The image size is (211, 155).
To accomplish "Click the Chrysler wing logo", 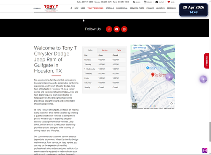I will (37, 8).
